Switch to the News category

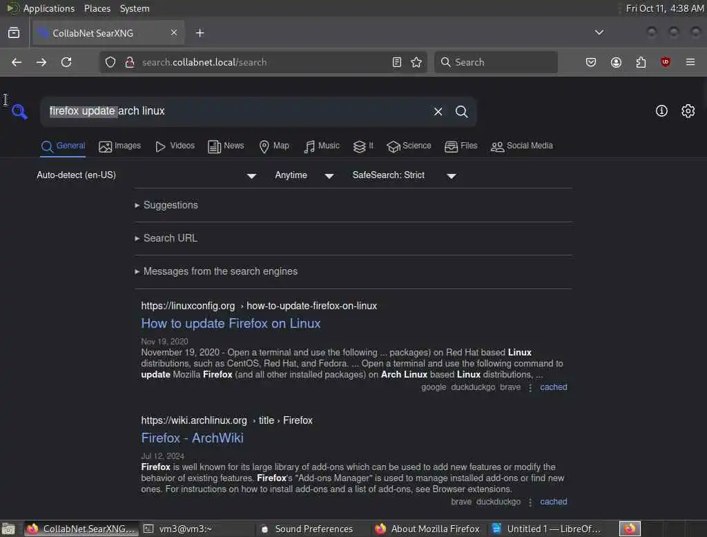(x=226, y=146)
